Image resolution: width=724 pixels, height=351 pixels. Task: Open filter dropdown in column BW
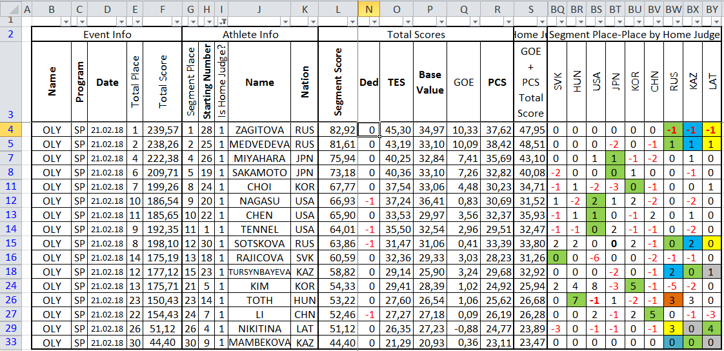(679, 22)
